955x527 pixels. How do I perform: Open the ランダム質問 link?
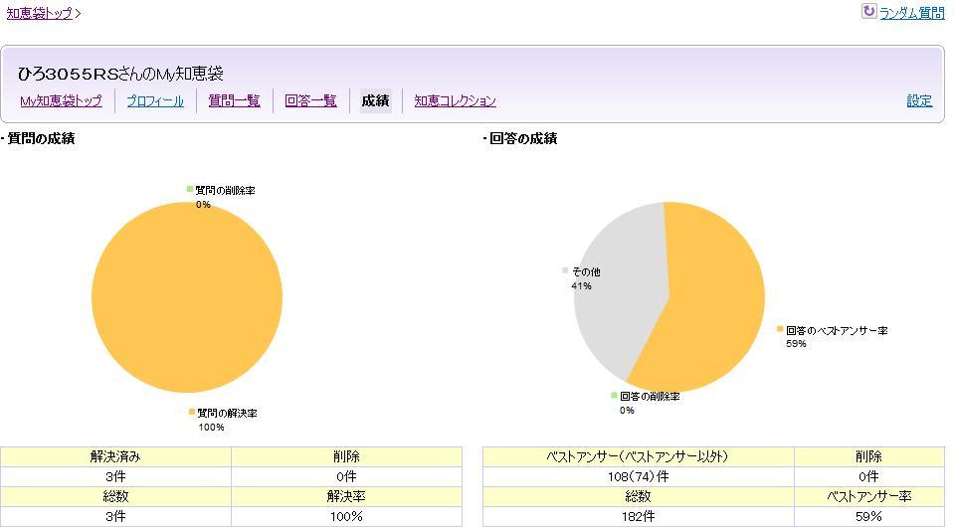pyautogui.click(x=911, y=13)
